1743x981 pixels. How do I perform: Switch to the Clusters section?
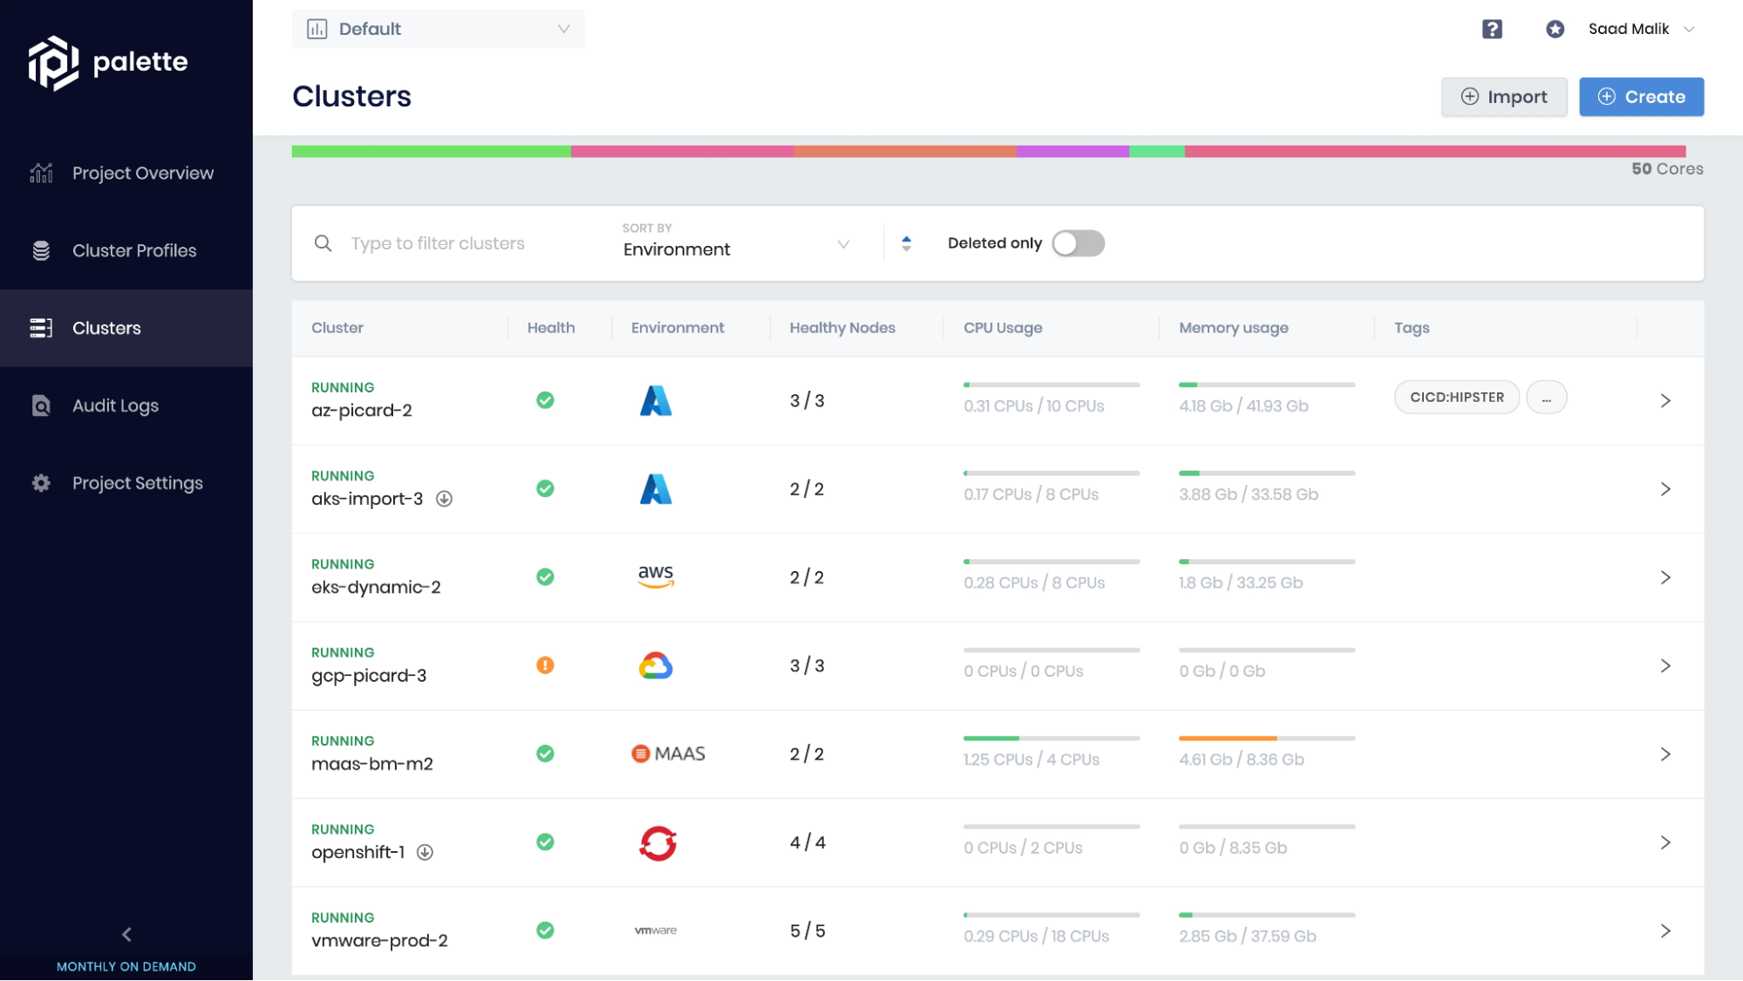click(106, 328)
